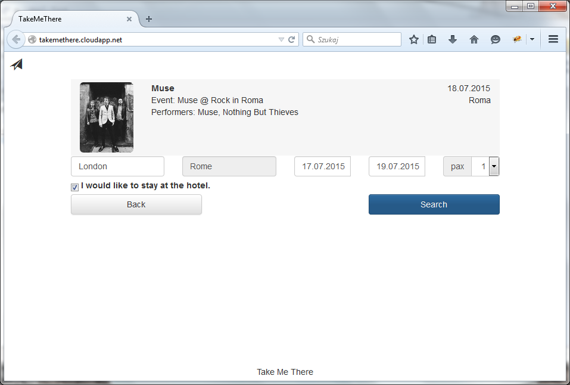Click the search magnifier icon
The height and width of the screenshot is (385, 570).
tap(310, 39)
